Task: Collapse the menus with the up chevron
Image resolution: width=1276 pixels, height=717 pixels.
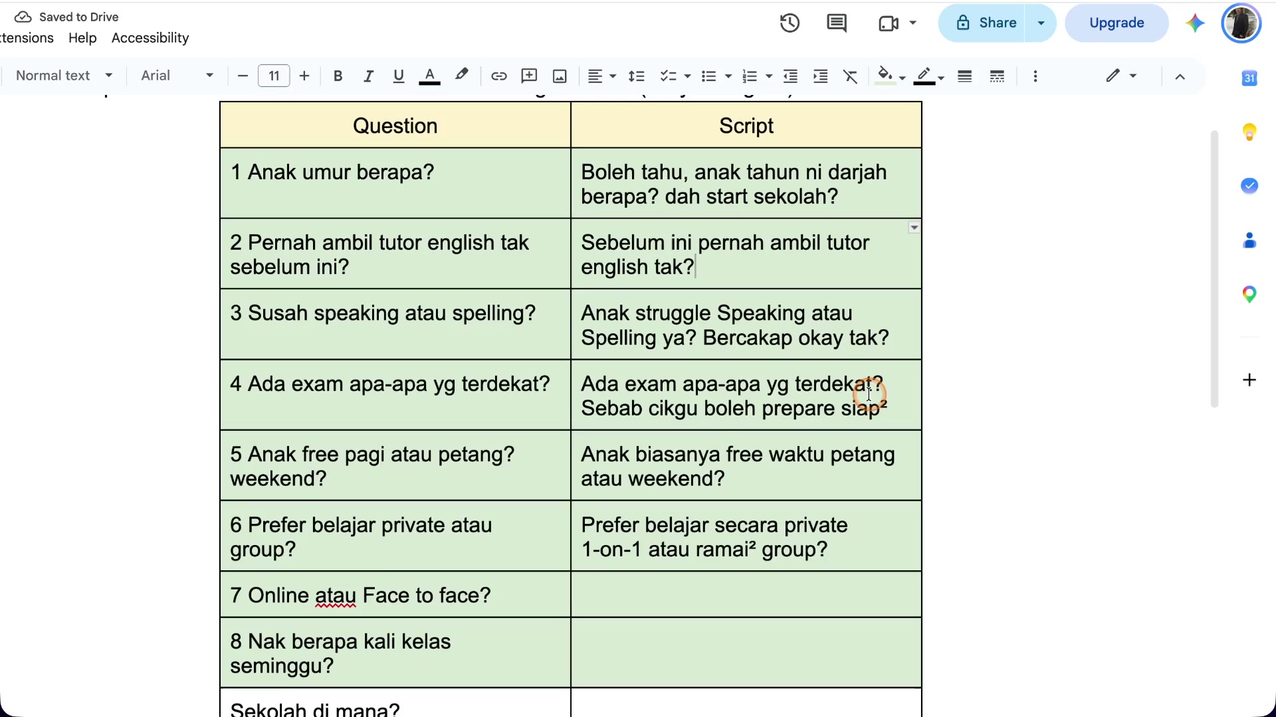Action: (1180, 76)
